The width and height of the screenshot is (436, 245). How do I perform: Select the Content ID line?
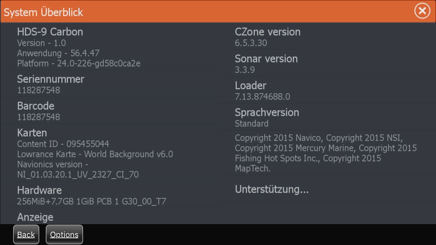[x=63, y=144]
